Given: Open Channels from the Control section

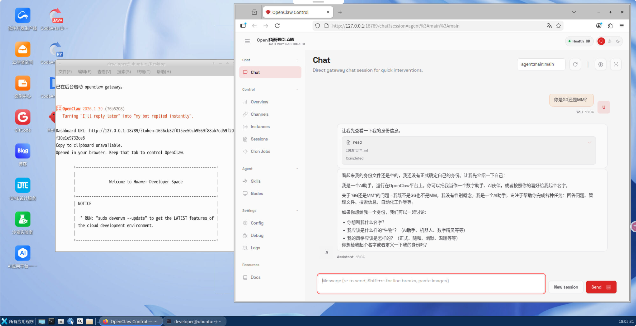Looking at the screenshot, I should coord(259,114).
